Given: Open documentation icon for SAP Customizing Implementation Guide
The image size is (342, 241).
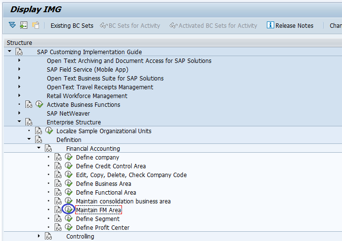Looking at the screenshot, I should [x=19, y=52].
